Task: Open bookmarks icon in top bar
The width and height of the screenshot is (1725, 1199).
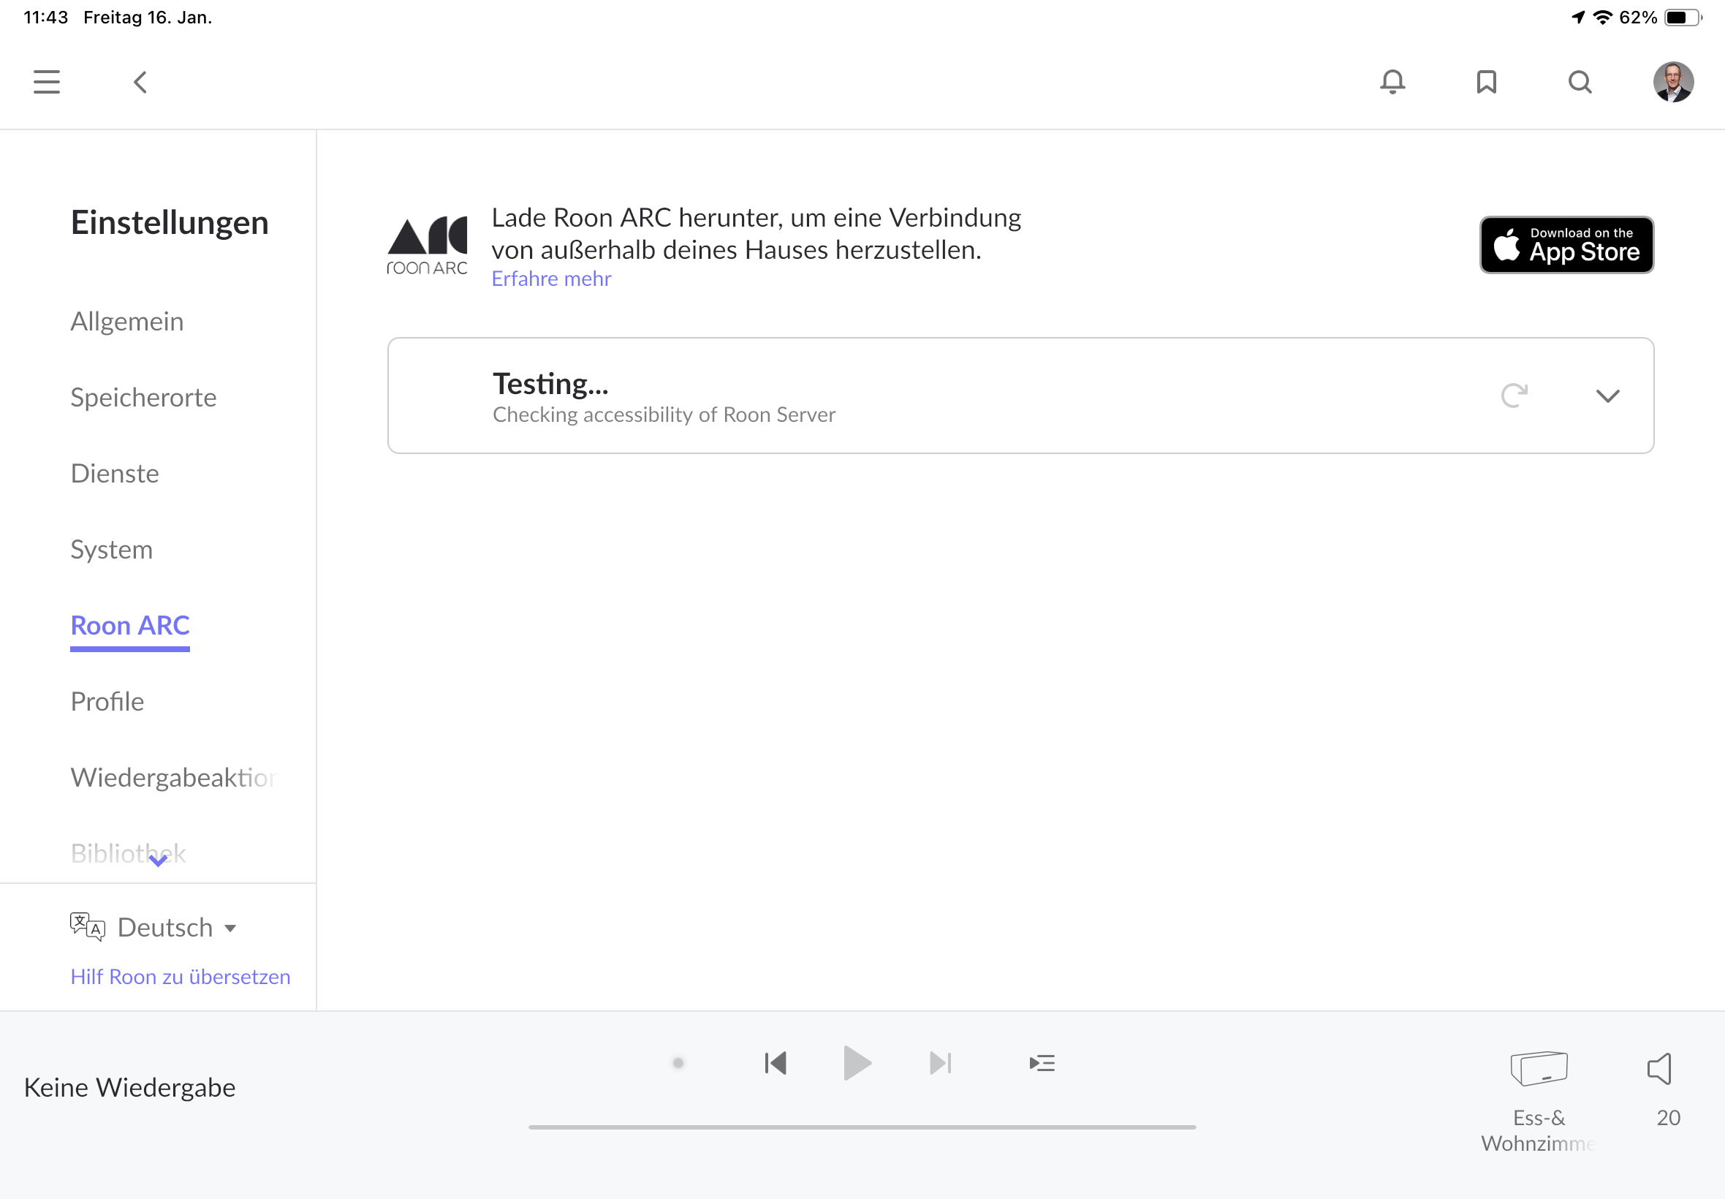Action: (x=1486, y=82)
